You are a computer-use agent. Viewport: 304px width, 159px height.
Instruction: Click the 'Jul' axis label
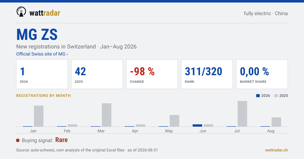tap(237, 131)
